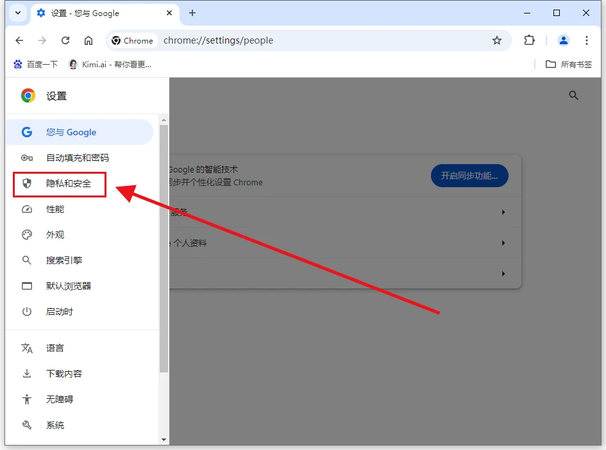Open 启动时 settings
This screenshot has width=606, height=450.
[x=80, y=312]
